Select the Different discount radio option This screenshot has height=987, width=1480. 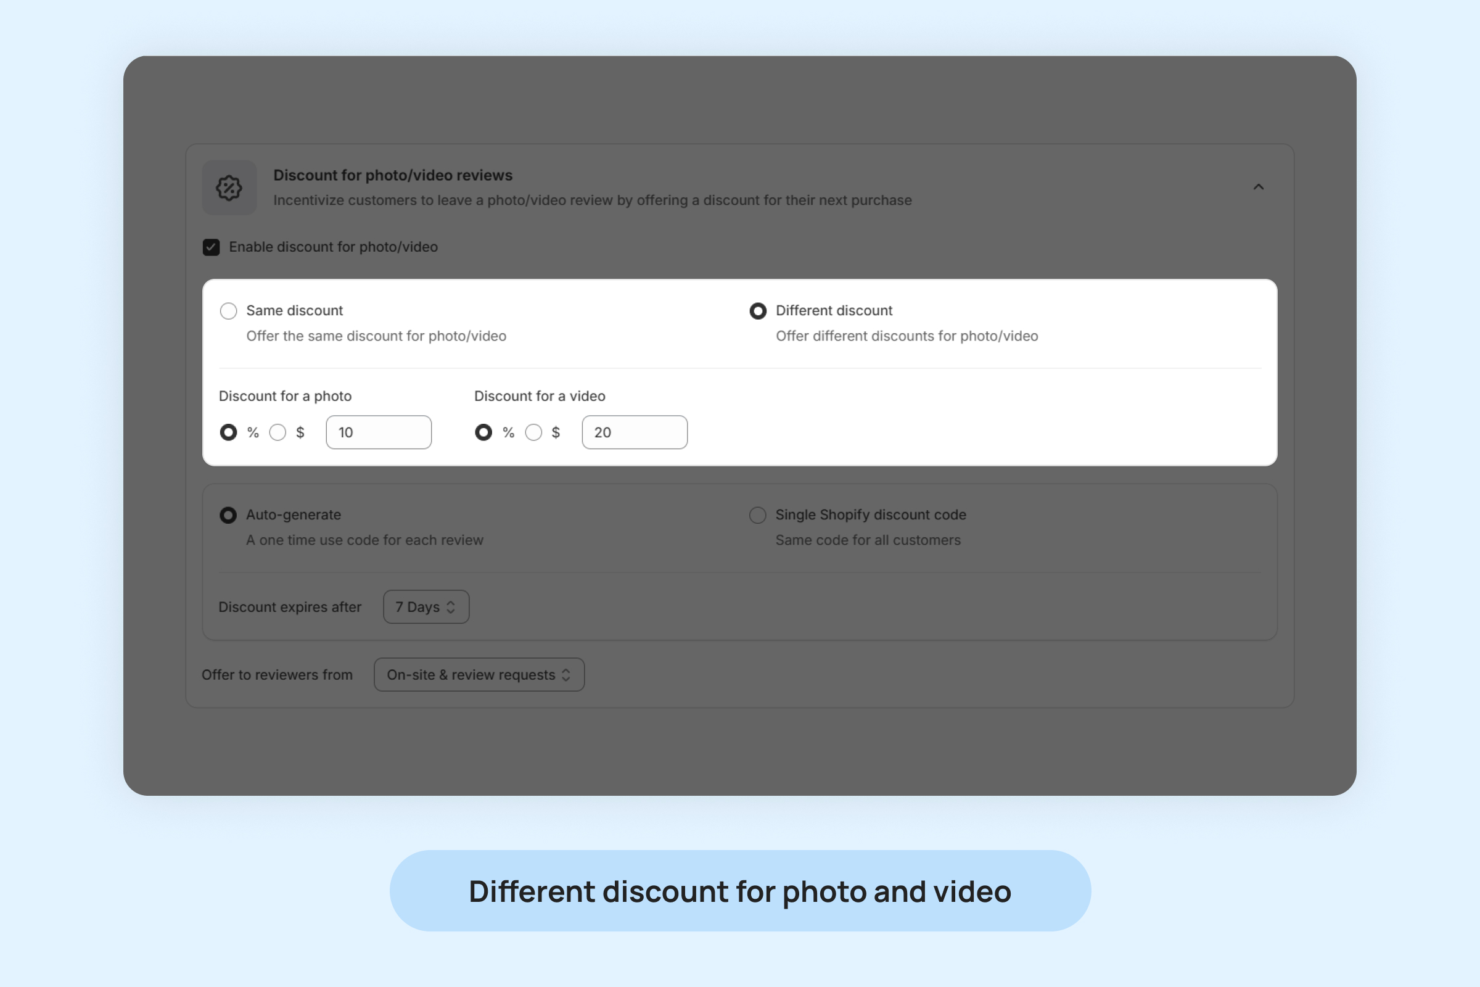click(x=758, y=311)
